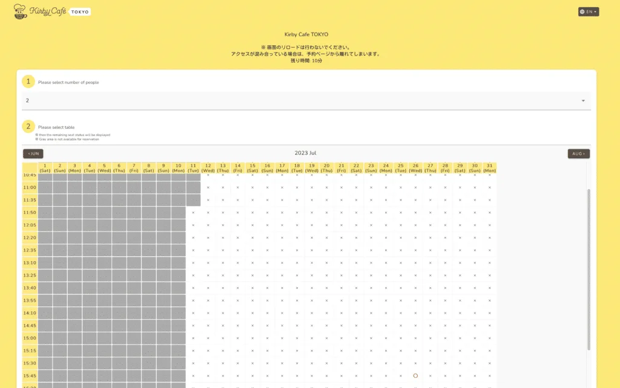The height and width of the screenshot is (388, 620).
Task: Click the "13:40" time row label
Action: tap(30, 288)
